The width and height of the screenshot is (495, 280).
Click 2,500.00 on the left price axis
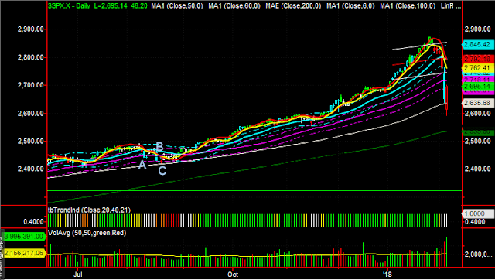(31, 141)
